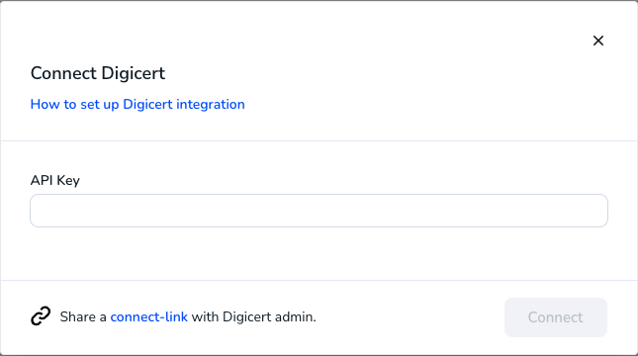
Task: Click the "Share a" text in the footer
Action: click(83, 316)
